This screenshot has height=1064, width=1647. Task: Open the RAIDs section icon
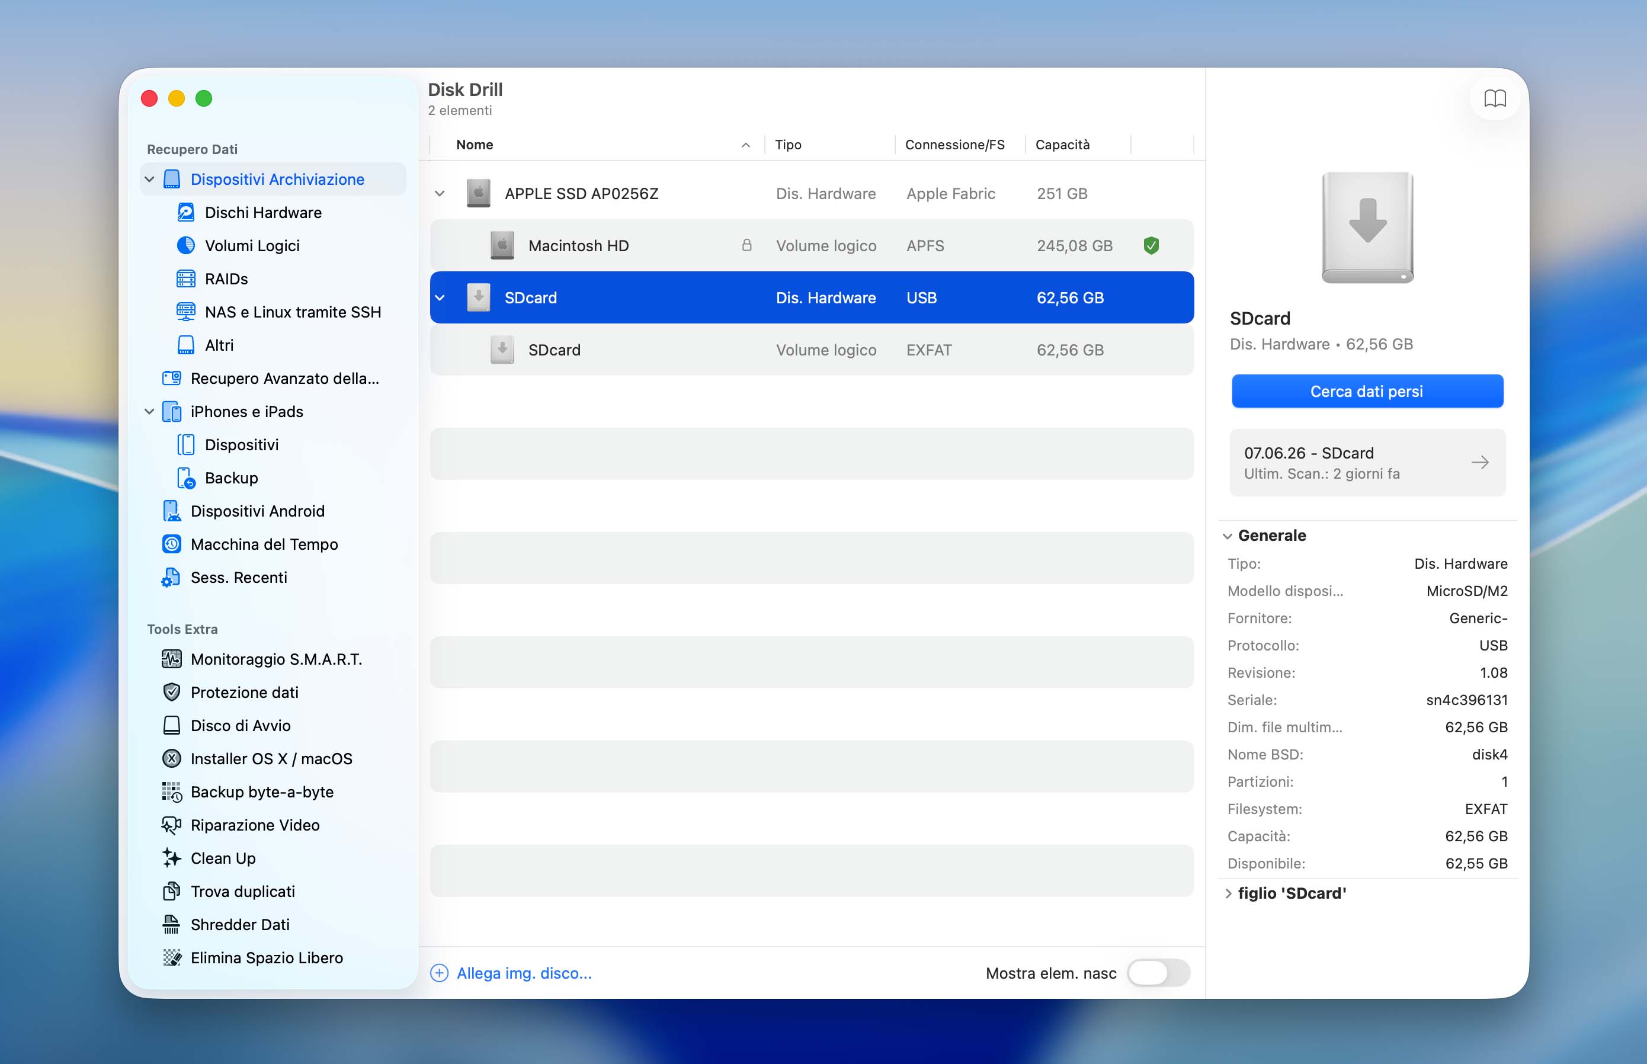[186, 278]
